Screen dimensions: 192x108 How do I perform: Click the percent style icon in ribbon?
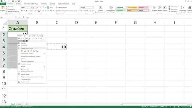coord(85,11)
